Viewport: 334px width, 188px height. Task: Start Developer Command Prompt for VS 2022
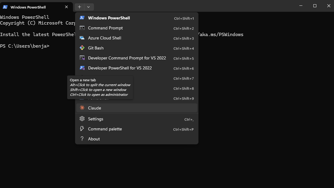coord(127,58)
